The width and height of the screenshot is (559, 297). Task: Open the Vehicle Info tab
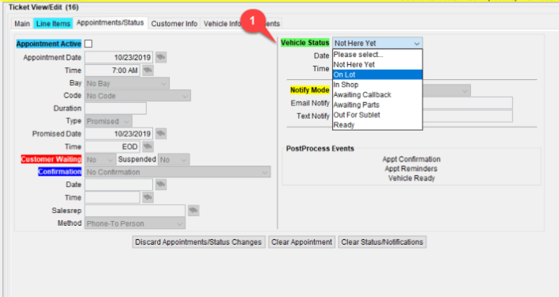coord(222,24)
